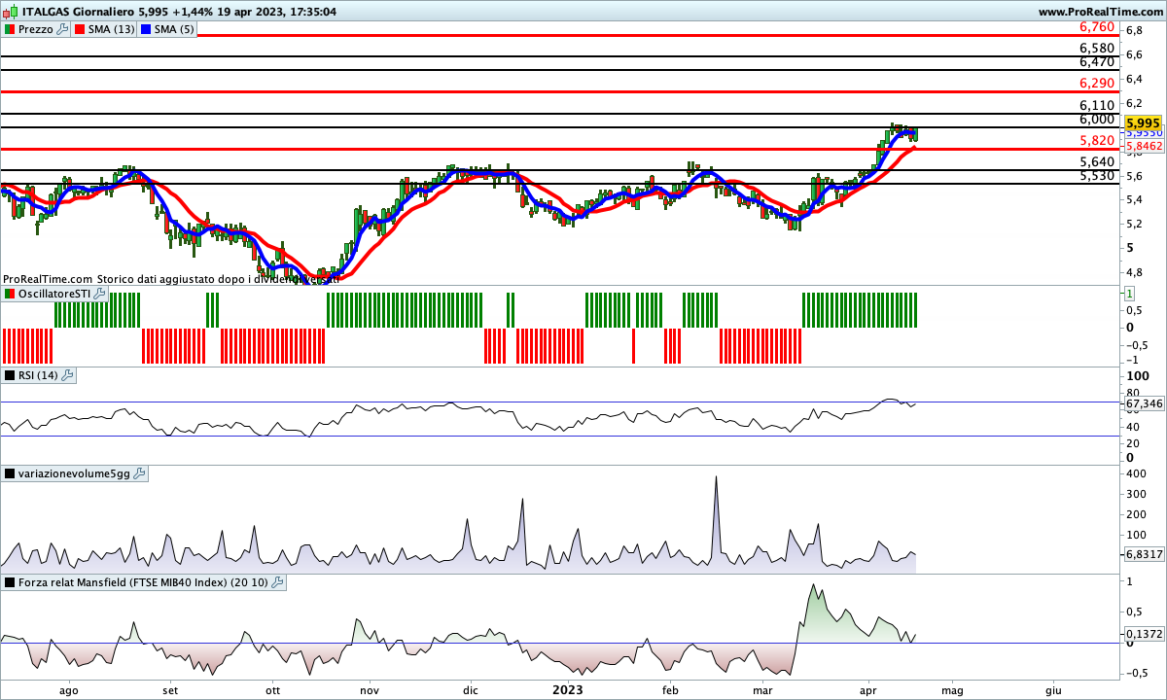
Task: Open RSI (14) settings wrench
Action: (x=65, y=374)
